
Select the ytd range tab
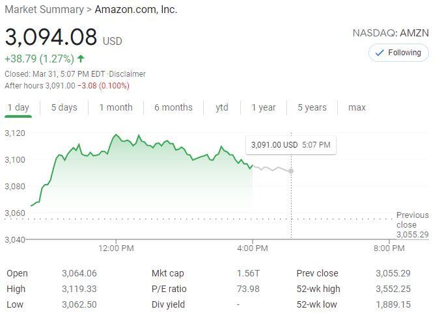tap(222, 107)
